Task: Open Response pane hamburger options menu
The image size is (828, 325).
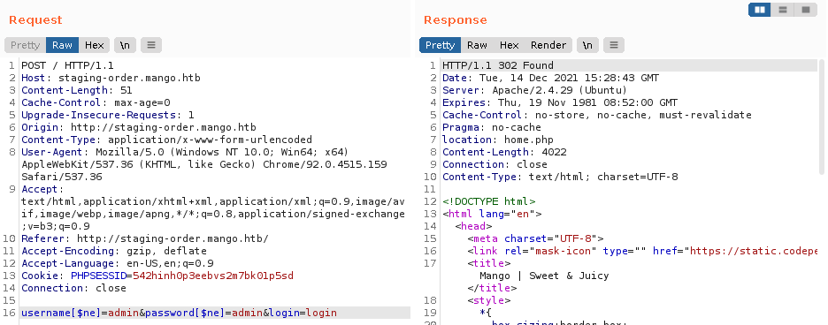Action: click(614, 45)
